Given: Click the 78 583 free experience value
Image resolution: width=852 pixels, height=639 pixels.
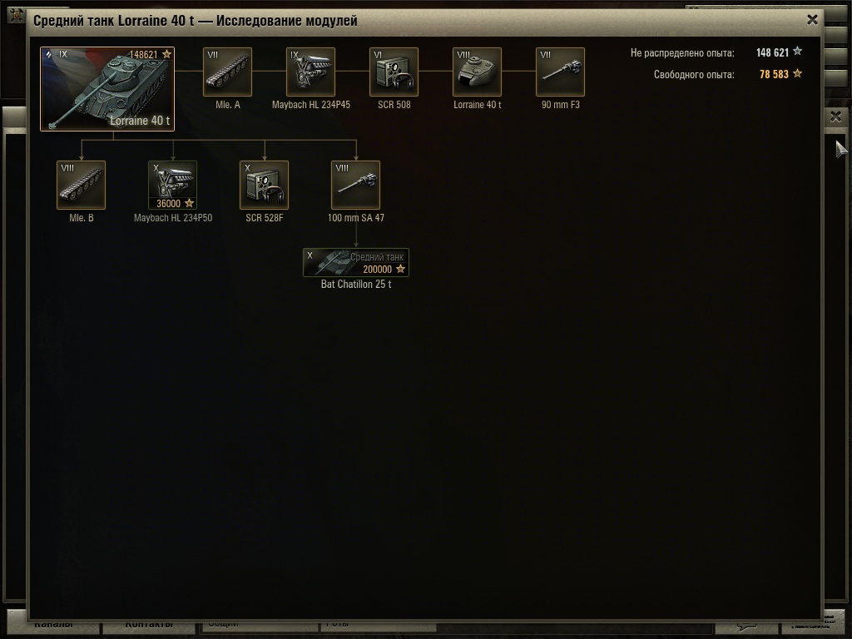Looking at the screenshot, I should tap(774, 74).
